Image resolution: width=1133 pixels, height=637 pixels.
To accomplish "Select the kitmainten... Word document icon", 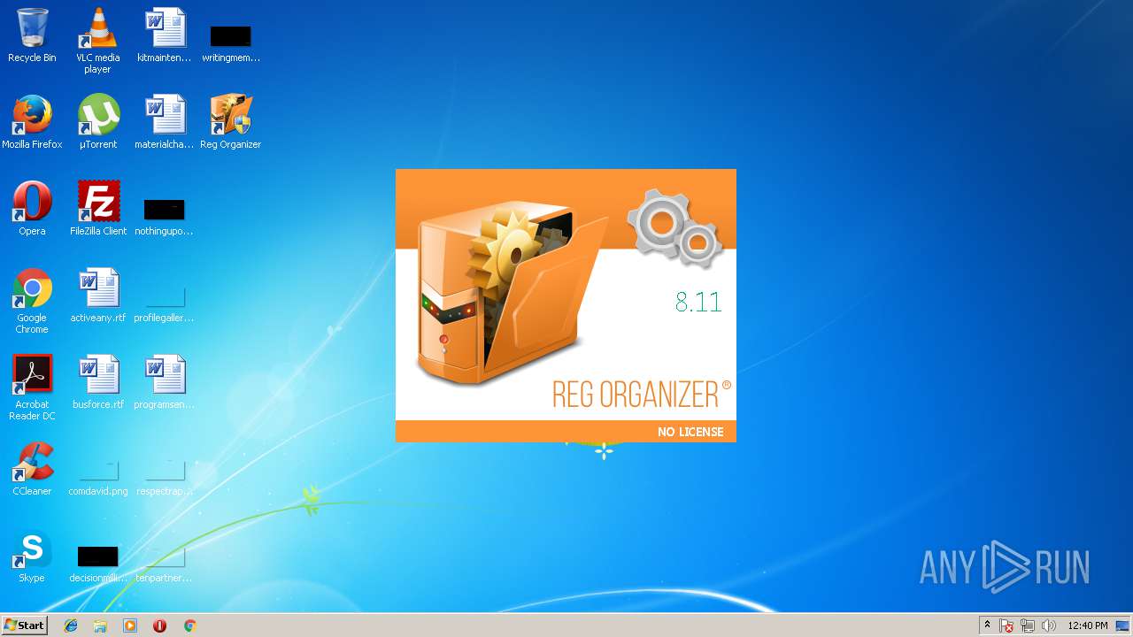I will [164, 35].
